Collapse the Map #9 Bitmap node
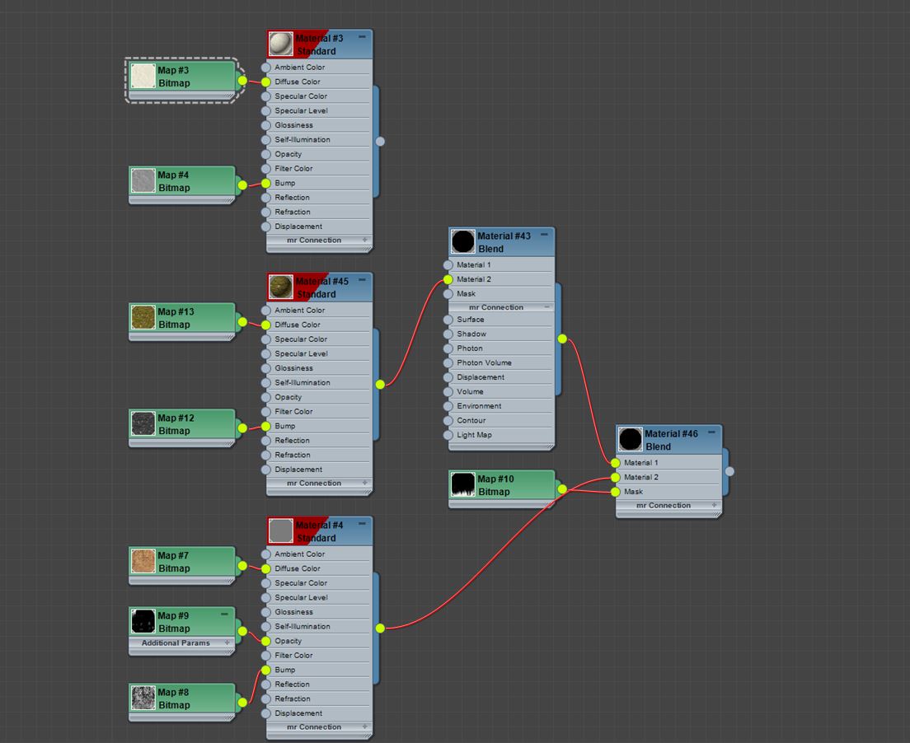The image size is (910, 743). pyautogui.click(x=224, y=614)
